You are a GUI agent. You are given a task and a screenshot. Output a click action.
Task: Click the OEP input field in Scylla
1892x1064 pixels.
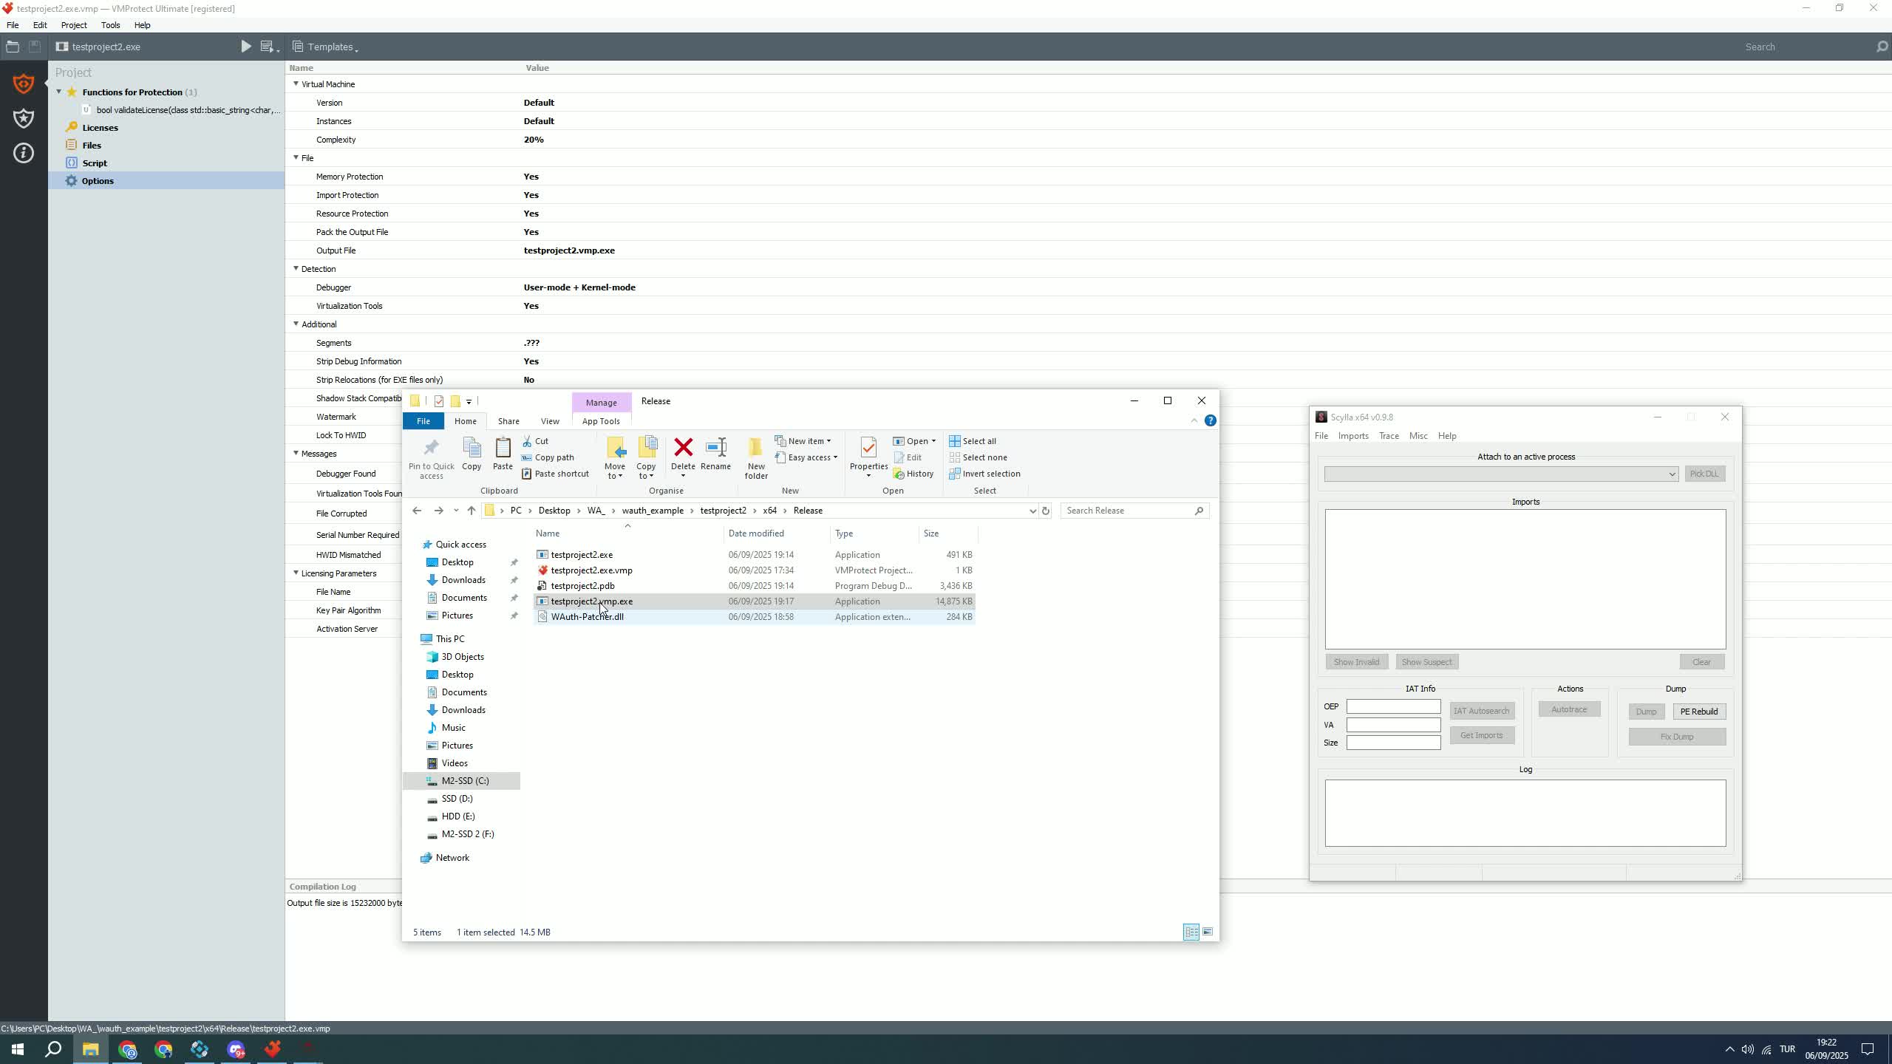point(1393,707)
